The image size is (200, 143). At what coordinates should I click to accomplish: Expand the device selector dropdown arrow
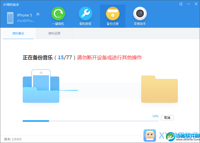pos(38,14)
